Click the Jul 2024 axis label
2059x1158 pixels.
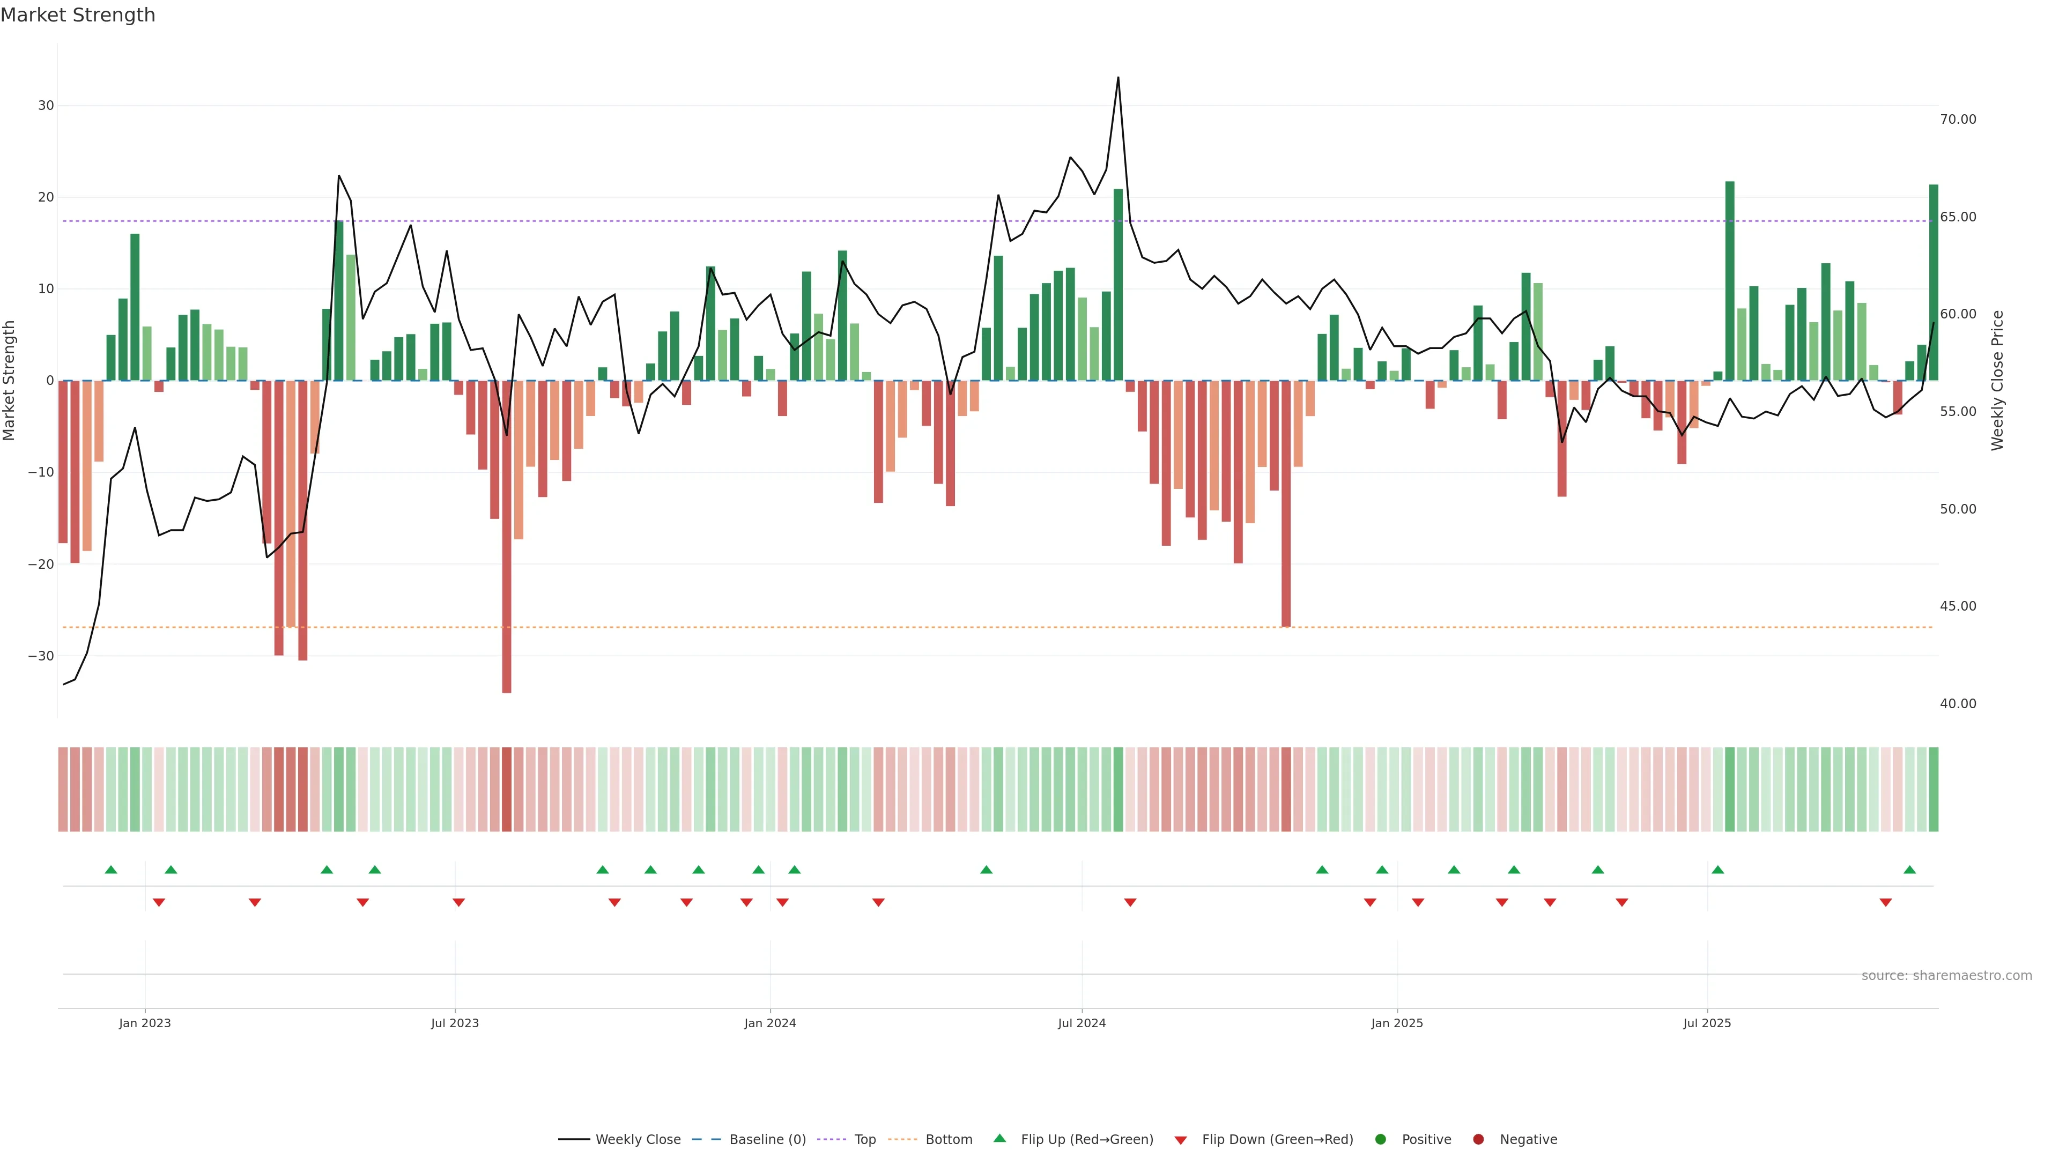tap(1082, 1023)
